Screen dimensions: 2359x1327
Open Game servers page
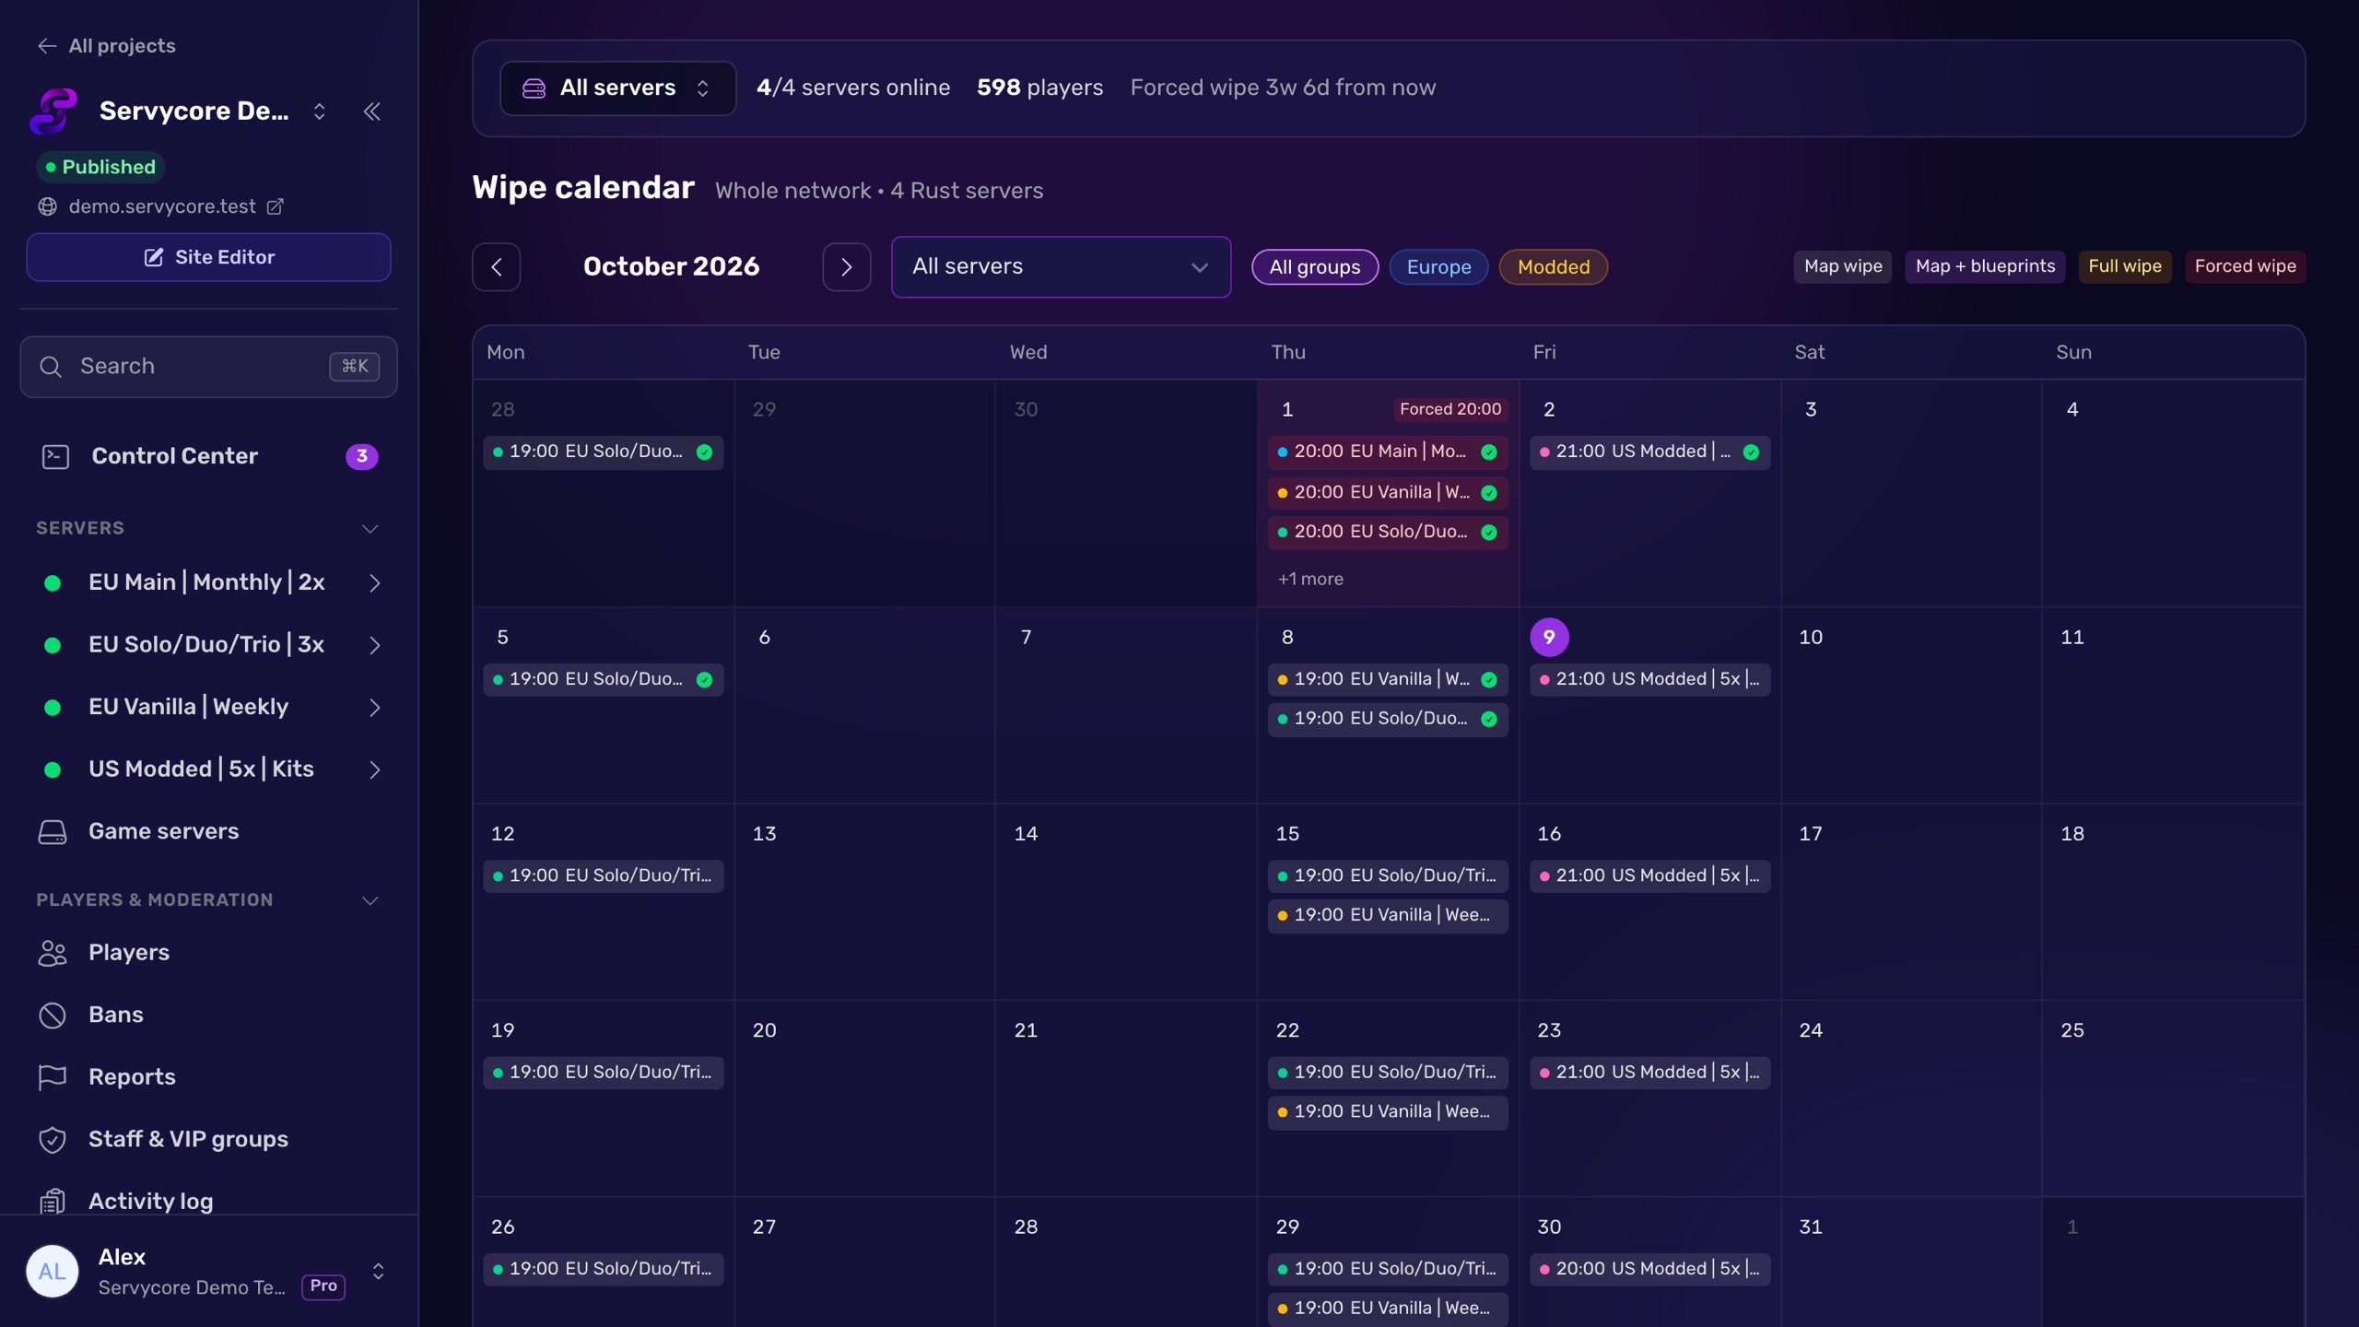pos(208,831)
